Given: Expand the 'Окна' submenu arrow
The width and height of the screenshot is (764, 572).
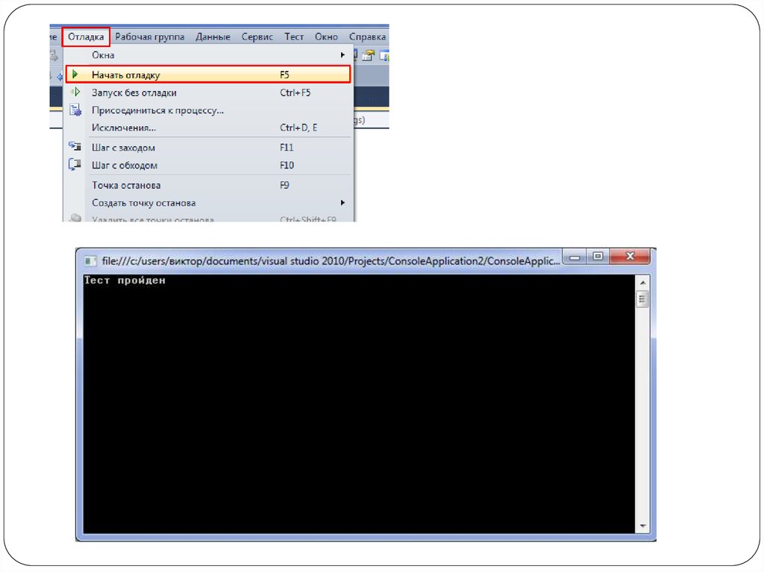Looking at the screenshot, I should click(x=342, y=55).
